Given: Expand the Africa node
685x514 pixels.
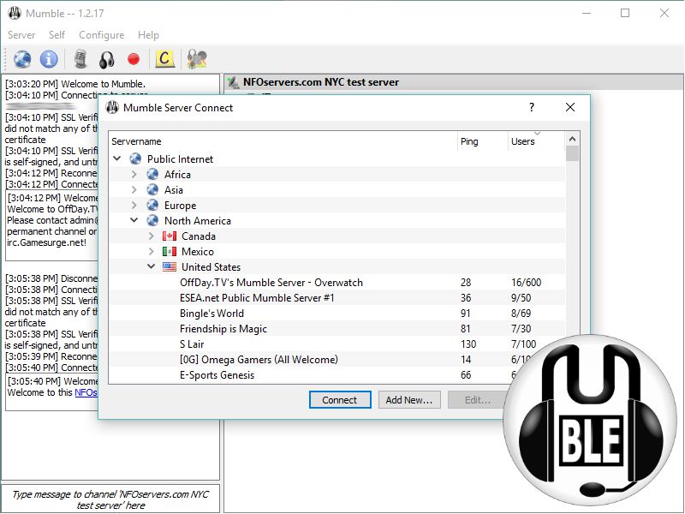Looking at the screenshot, I should click(x=134, y=175).
